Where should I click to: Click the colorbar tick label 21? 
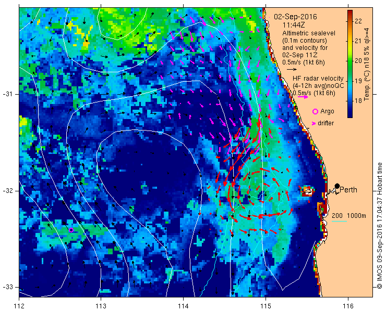click(358, 41)
